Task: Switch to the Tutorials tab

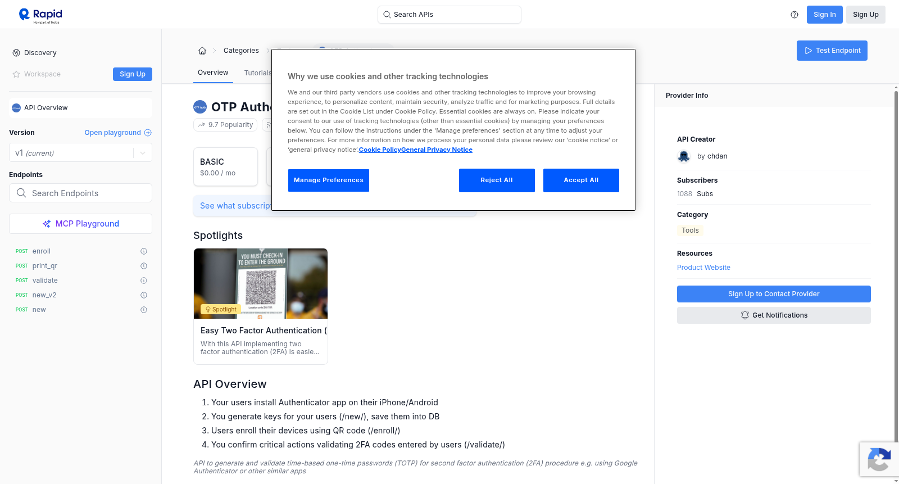Action: pos(258,73)
